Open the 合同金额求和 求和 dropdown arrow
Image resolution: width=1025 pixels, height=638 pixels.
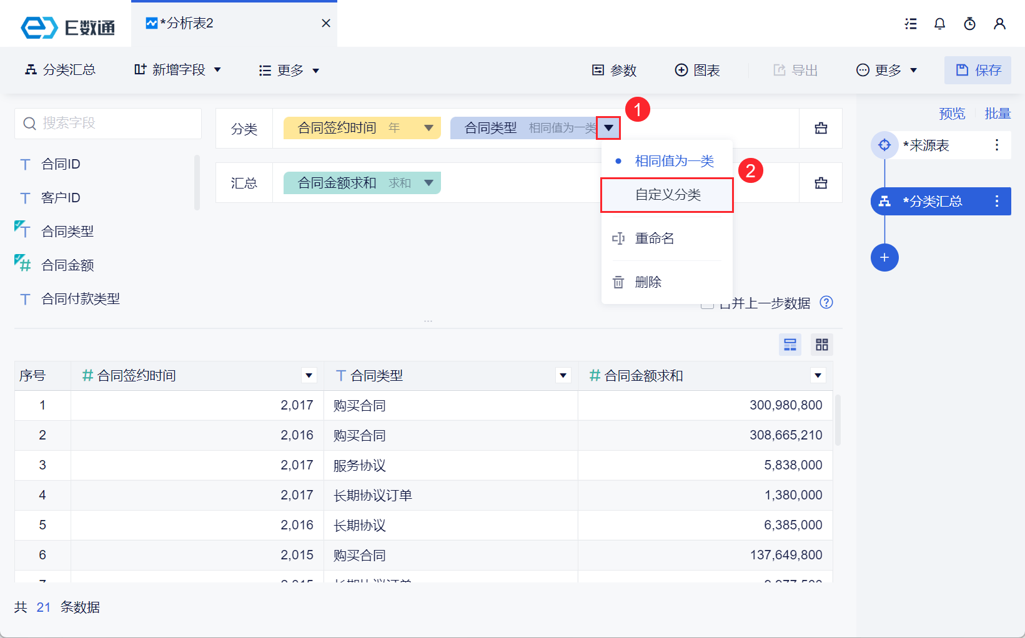(428, 183)
